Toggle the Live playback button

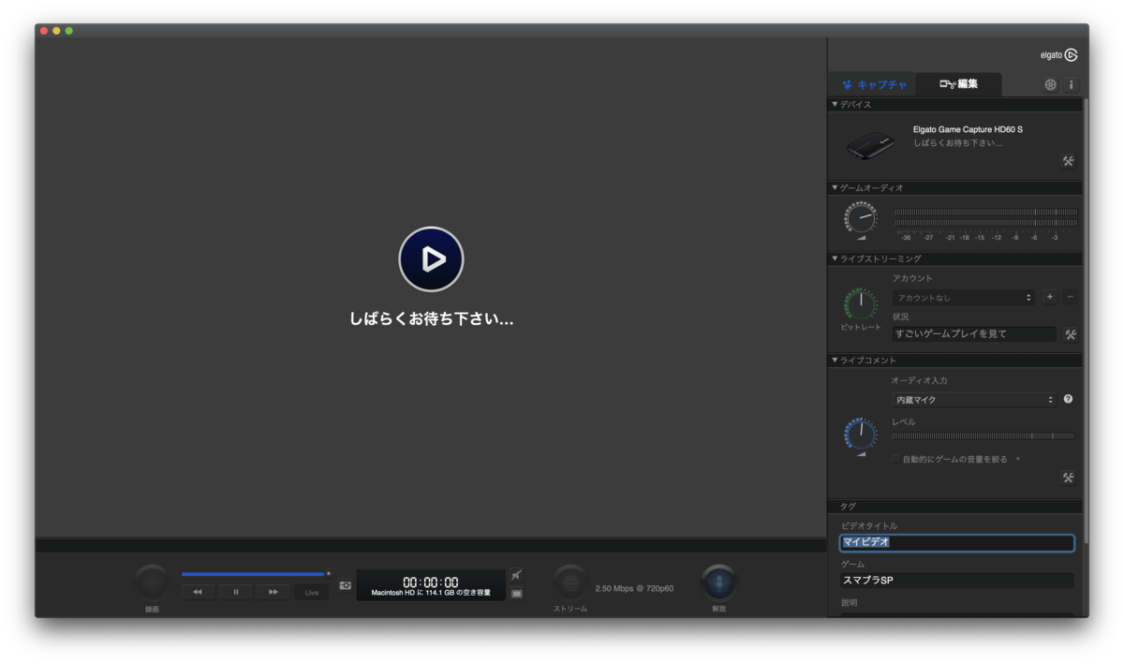pyautogui.click(x=310, y=591)
